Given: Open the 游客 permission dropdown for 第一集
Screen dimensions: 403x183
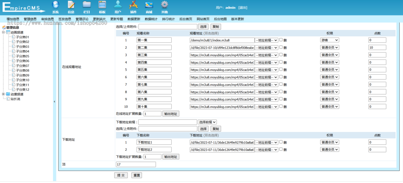Looking at the screenshot, I should 329,40.
